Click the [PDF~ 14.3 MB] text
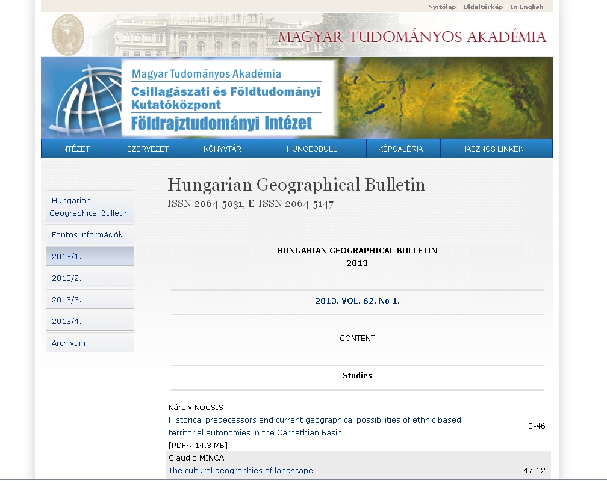 198,445
